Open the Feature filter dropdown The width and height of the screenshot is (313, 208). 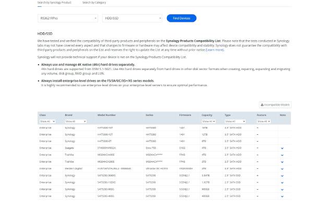[x=263, y=121]
